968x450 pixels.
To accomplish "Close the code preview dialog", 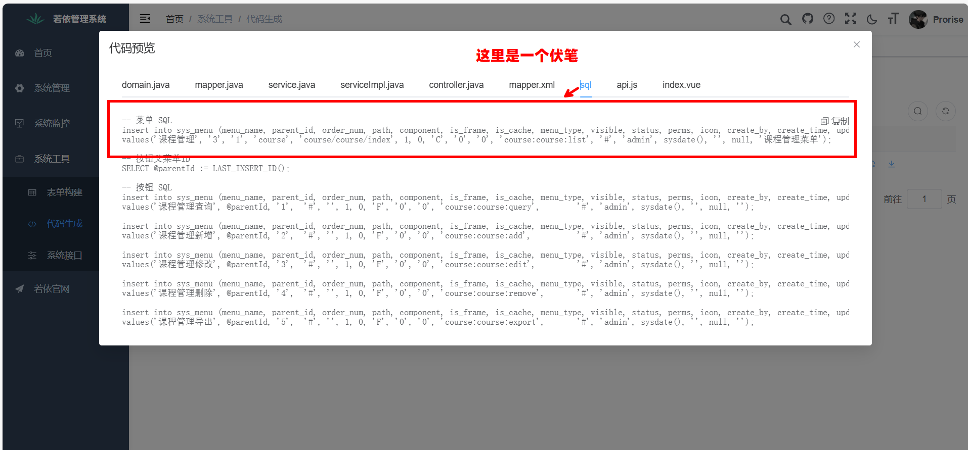I will point(857,44).
